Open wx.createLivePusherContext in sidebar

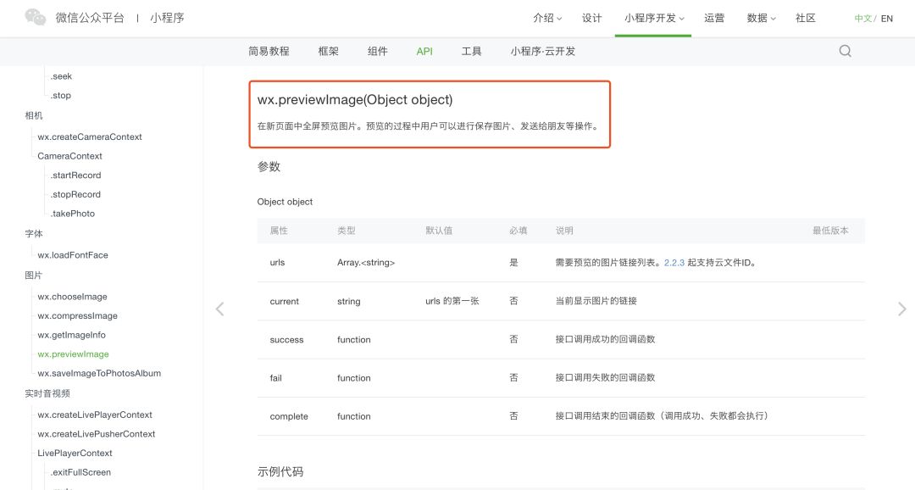pos(97,435)
